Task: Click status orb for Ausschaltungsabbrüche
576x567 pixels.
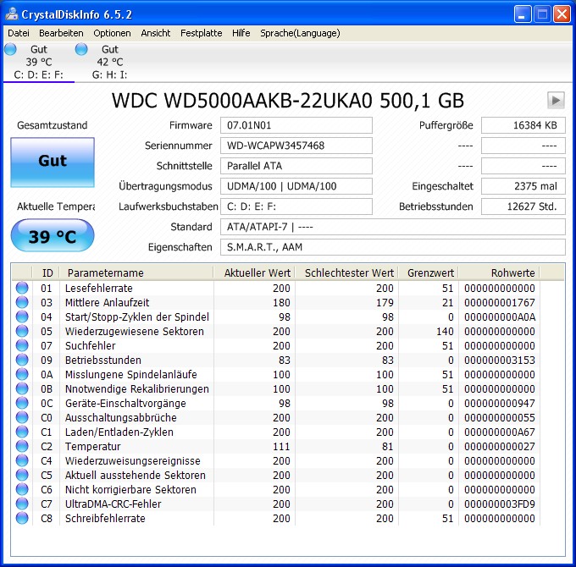Action: 22,417
